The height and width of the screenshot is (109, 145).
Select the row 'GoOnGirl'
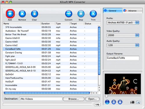50,74
